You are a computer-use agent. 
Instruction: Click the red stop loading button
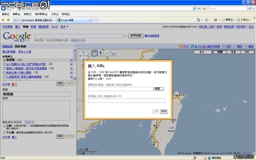point(204,8)
